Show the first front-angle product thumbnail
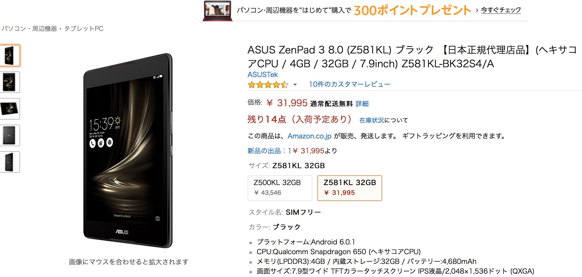Viewport: 582px width, 277px height. coord(9,56)
